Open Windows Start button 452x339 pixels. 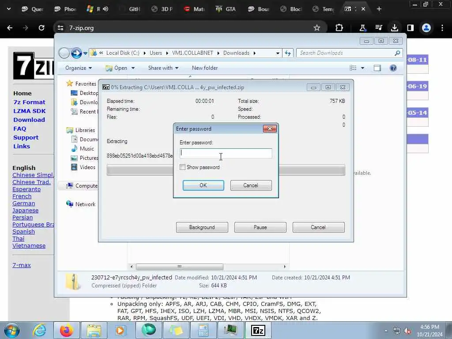(x=11, y=330)
